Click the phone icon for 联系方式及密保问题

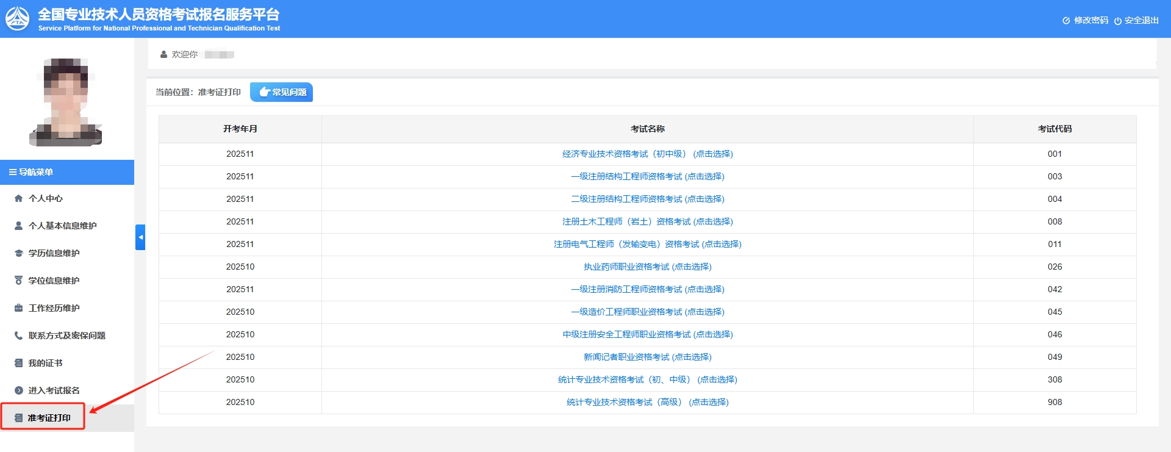18,335
